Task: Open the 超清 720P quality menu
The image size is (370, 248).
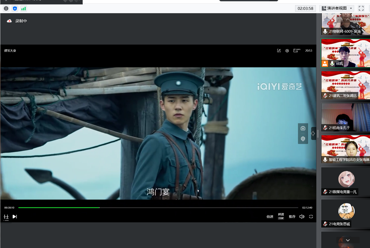Action: 281,216
